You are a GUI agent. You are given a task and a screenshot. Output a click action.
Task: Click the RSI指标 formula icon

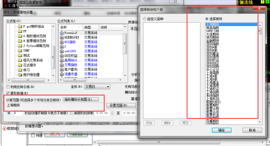(62, 42)
